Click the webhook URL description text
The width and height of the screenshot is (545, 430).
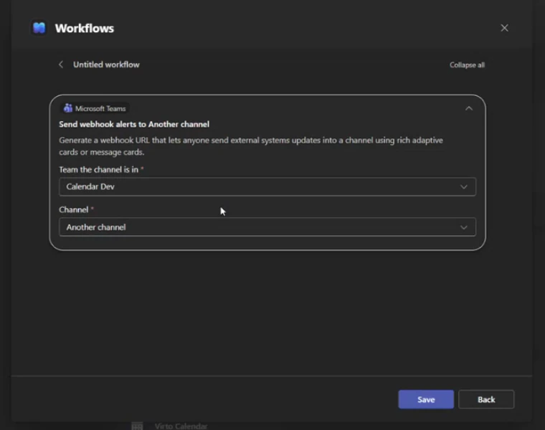tap(251, 146)
